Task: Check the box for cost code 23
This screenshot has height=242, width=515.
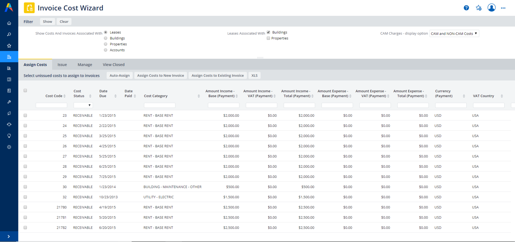Action: tap(25, 115)
